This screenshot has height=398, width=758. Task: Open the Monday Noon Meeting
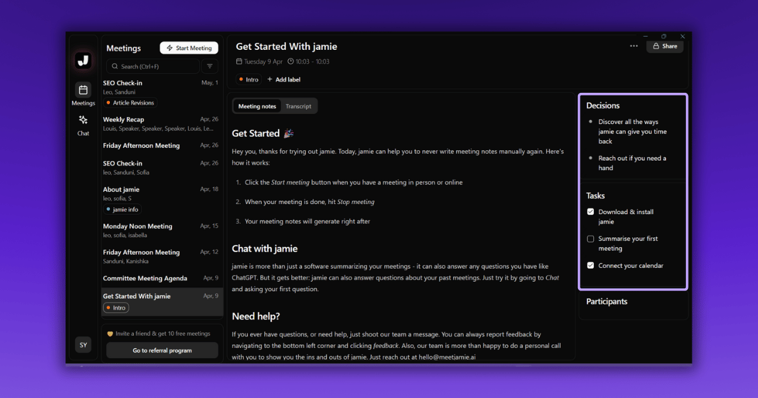162,230
